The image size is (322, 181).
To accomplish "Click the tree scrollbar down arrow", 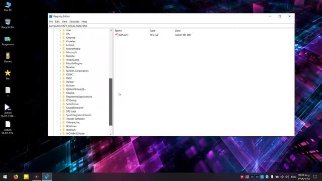I will pyautogui.click(x=111, y=134).
